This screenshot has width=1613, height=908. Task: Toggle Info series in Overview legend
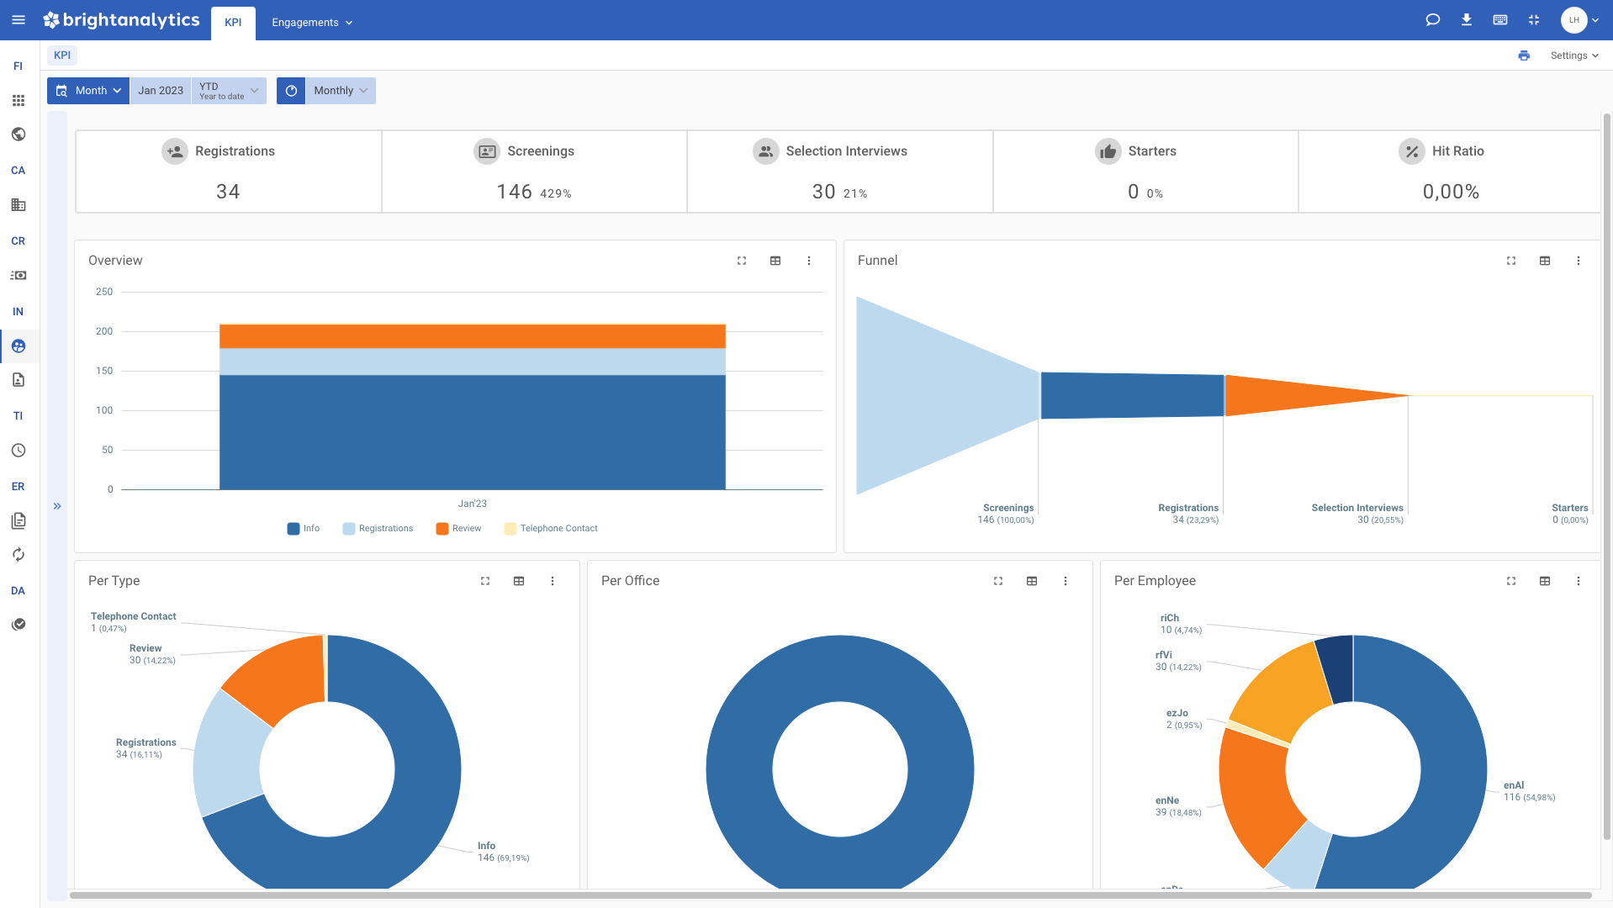point(304,529)
